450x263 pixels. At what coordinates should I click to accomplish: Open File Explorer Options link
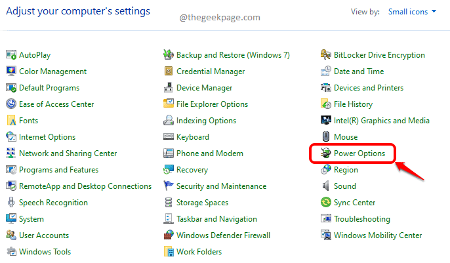[212, 104]
